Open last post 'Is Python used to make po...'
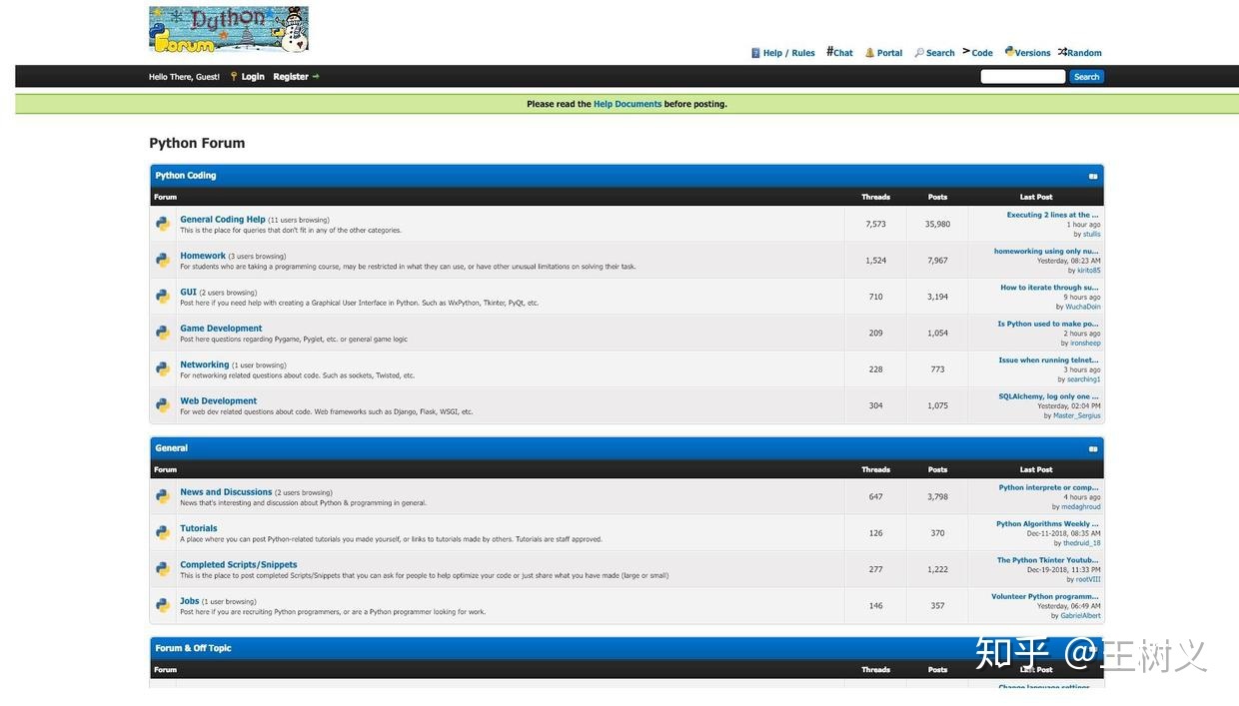The height and width of the screenshot is (706, 1239). [x=1048, y=324]
